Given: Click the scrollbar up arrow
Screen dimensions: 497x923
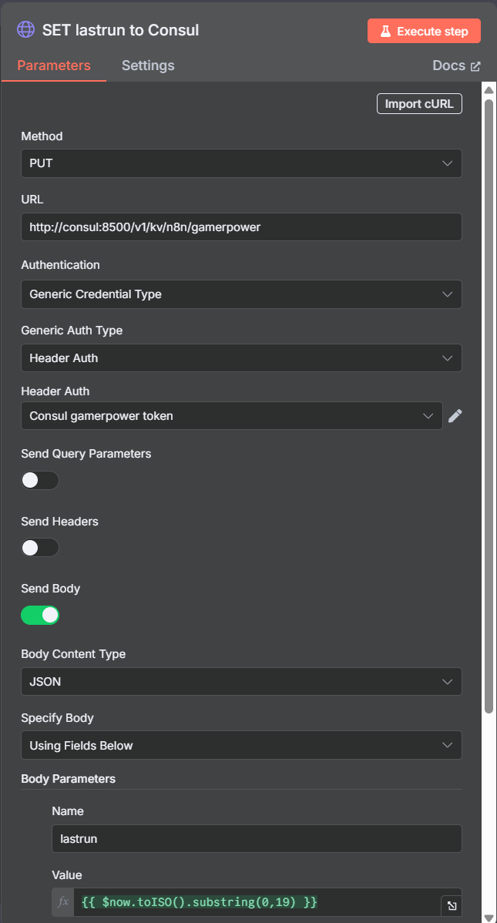Looking at the screenshot, I should click(x=489, y=90).
